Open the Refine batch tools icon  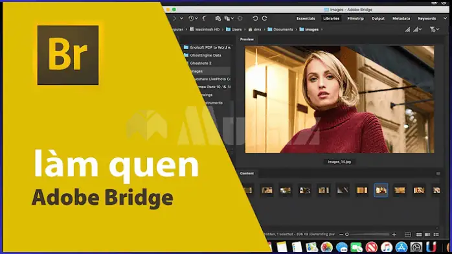tap(227, 18)
